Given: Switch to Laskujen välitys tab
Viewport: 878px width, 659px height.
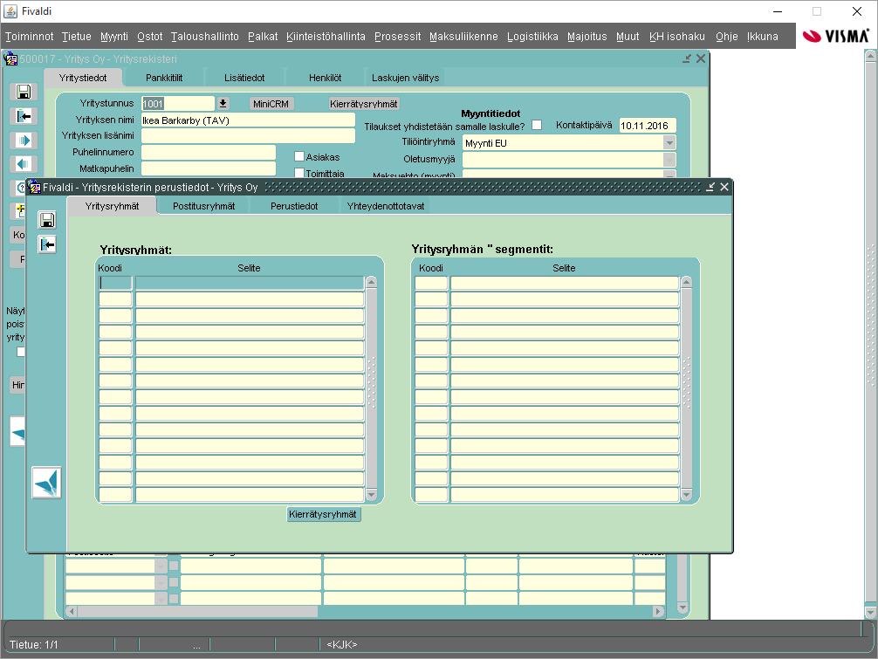Looking at the screenshot, I should (406, 78).
